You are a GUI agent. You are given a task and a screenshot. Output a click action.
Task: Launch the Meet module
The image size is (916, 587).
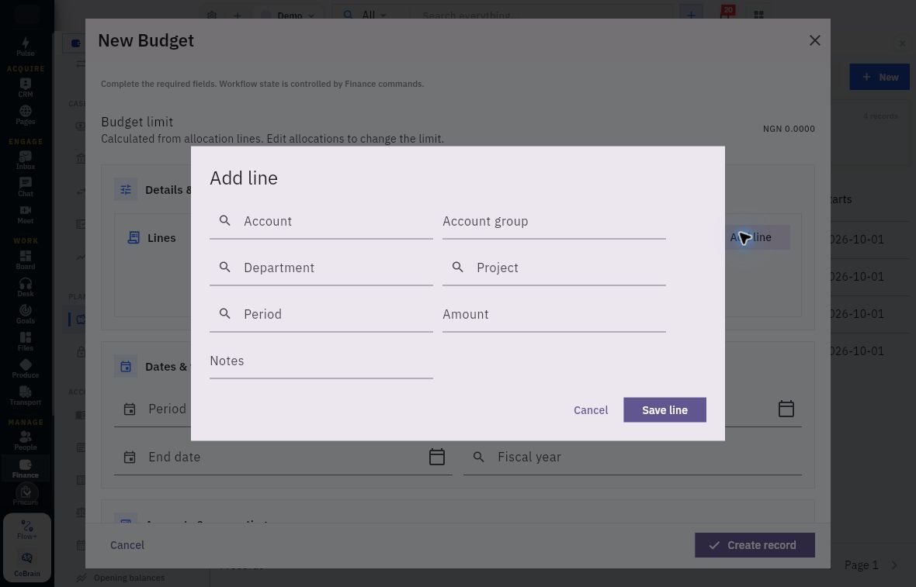click(x=25, y=214)
